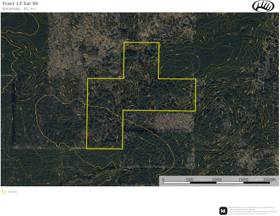
Task: Select the Boundary legend label
Action: pos(13,192)
